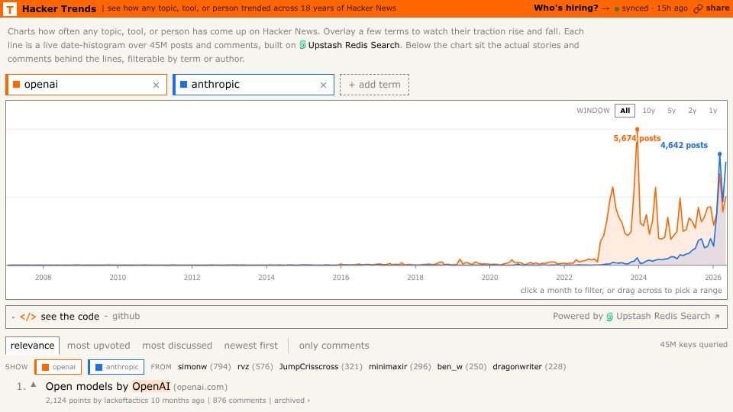
Task: Click the openai term input field
Action: click(x=86, y=85)
